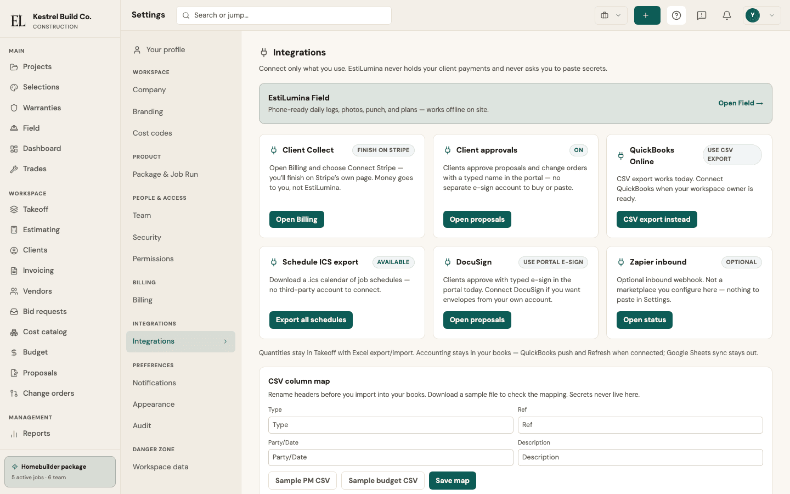Click the Kestrel Build Co. logo
The width and height of the screenshot is (790, 494).
(18, 21)
